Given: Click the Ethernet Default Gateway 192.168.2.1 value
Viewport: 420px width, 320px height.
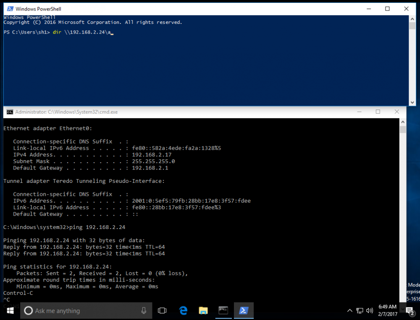Looking at the screenshot, I should tap(150, 168).
